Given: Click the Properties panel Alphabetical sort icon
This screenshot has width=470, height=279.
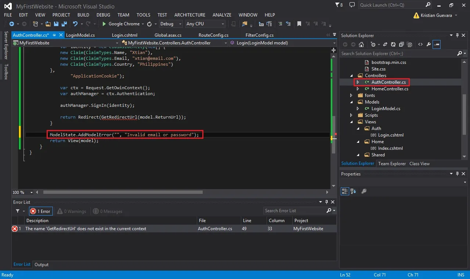Looking at the screenshot, I should click(x=353, y=191).
